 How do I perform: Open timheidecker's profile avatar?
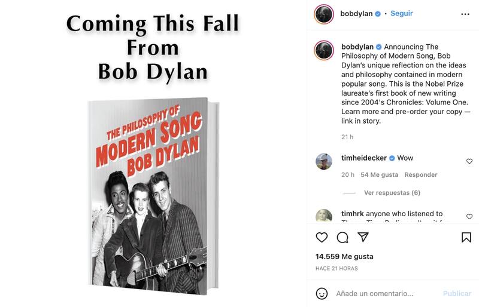(324, 161)
